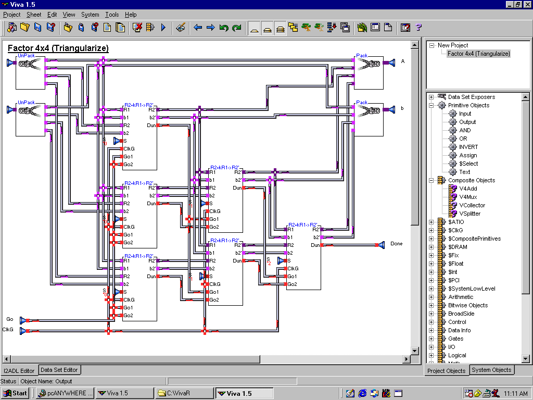533x400 pixels.
Task: Click the blue left arrow navigation icon
Action: (x=198, y=28)
